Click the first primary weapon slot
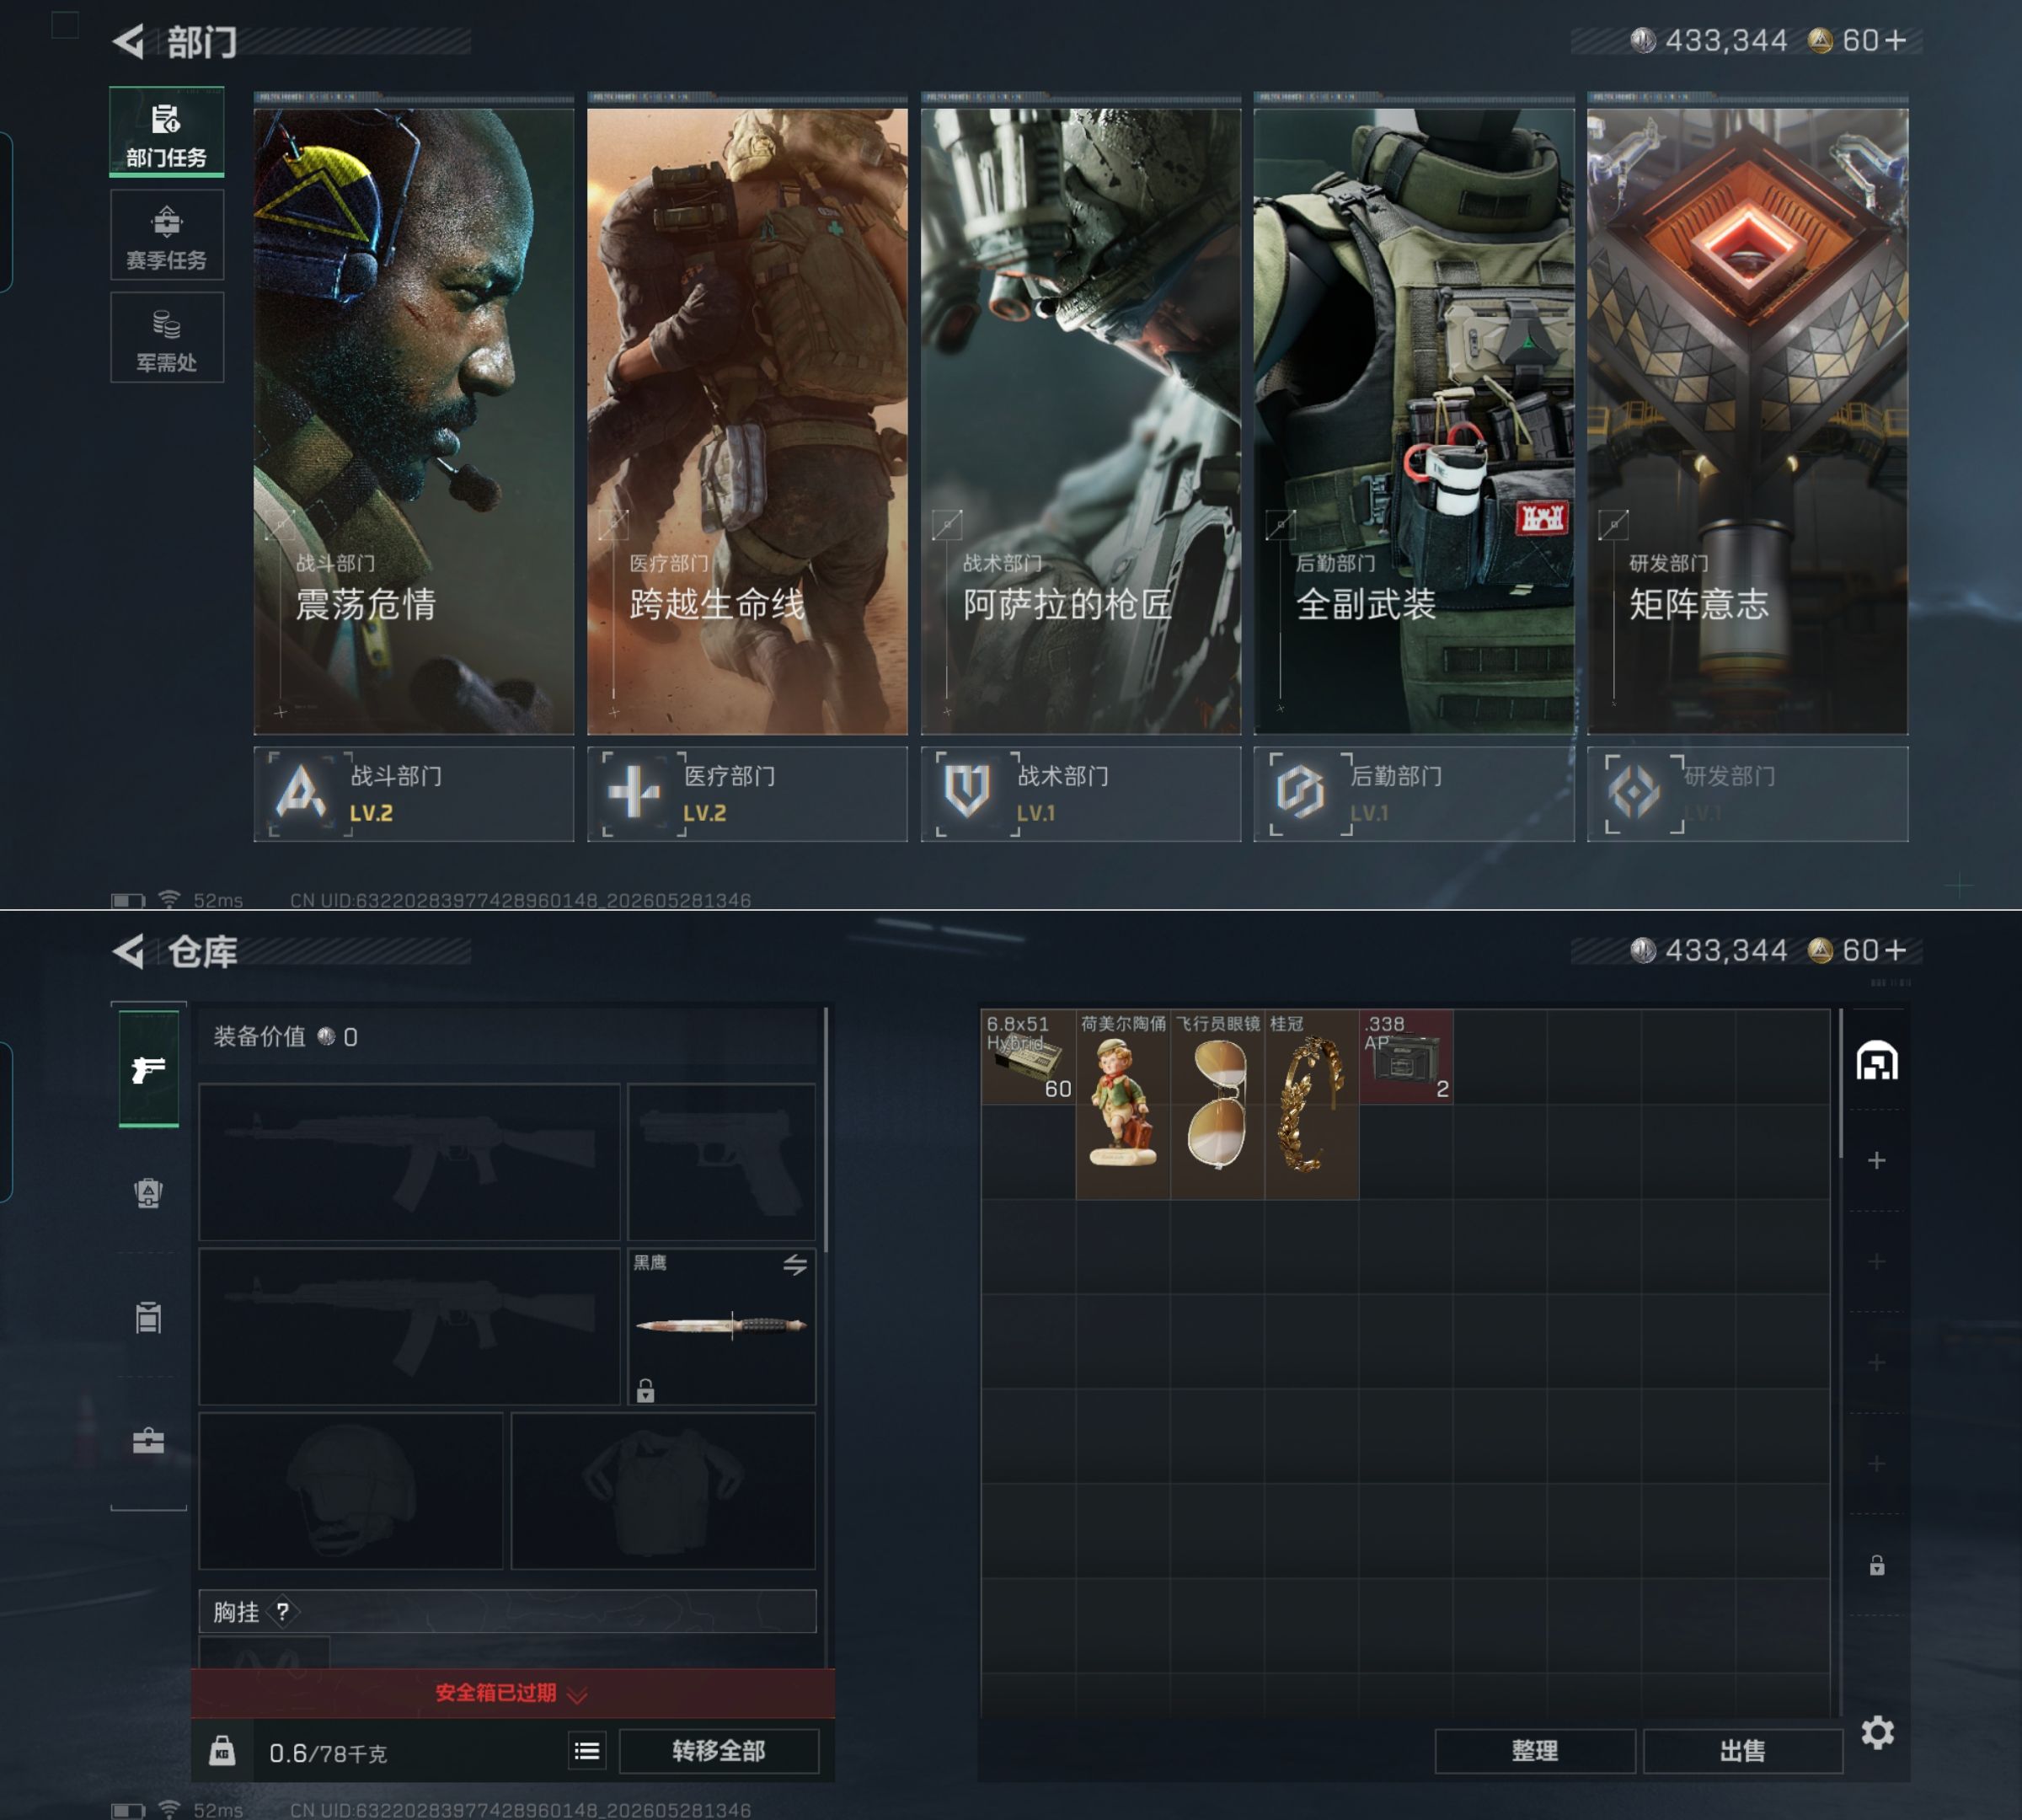Image resolution: width=2022 pixels, height=1820 pixels. tap(410, 1162)
